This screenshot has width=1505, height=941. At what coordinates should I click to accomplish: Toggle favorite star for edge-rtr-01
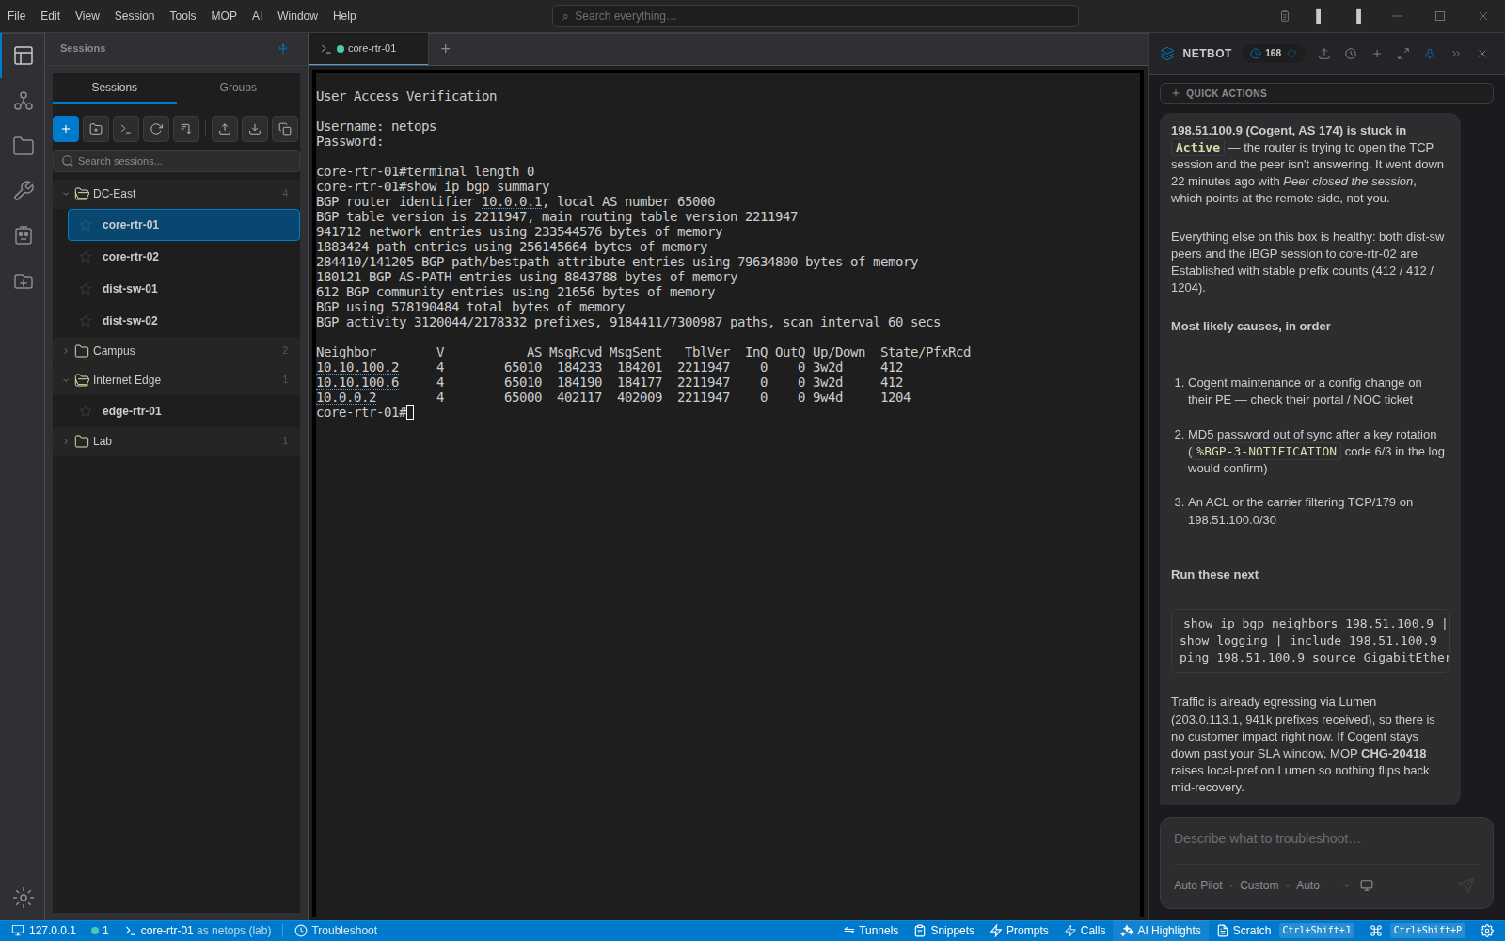(86, 411)
